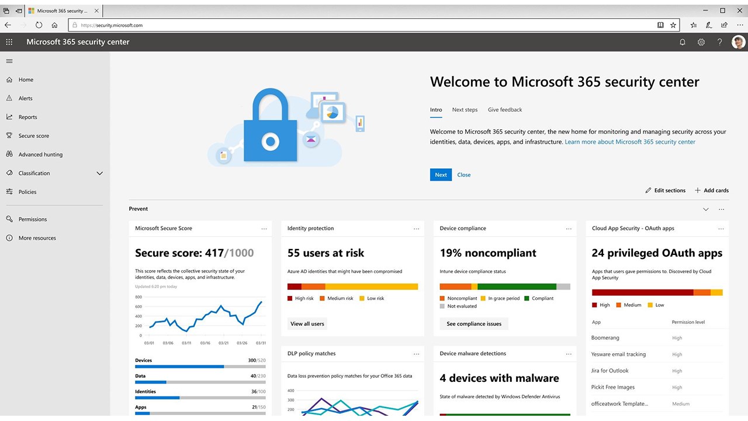
Task: Open the user profile avatar
Action: click(x=739, y=42)
